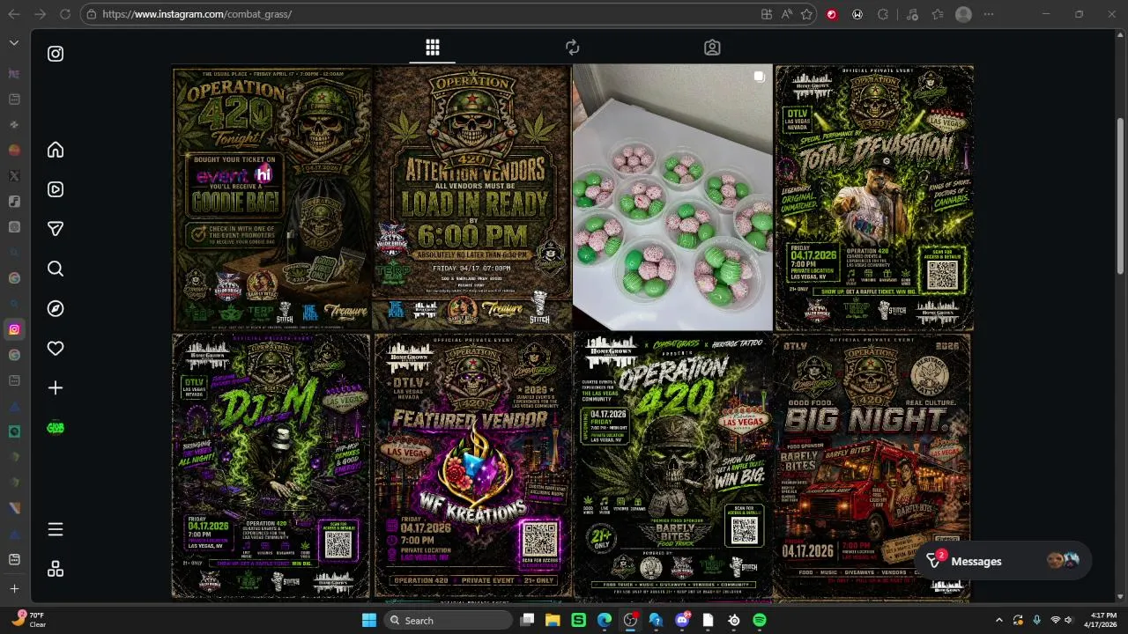The width and height of the screenshot is (1128, 634).
Task: Select the X tab in vertical tabs
Action: click(14, 176)
